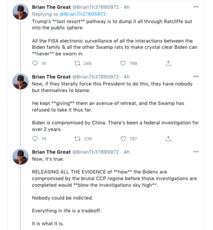Open the third tweet's three-dot menu

point(196,152)
